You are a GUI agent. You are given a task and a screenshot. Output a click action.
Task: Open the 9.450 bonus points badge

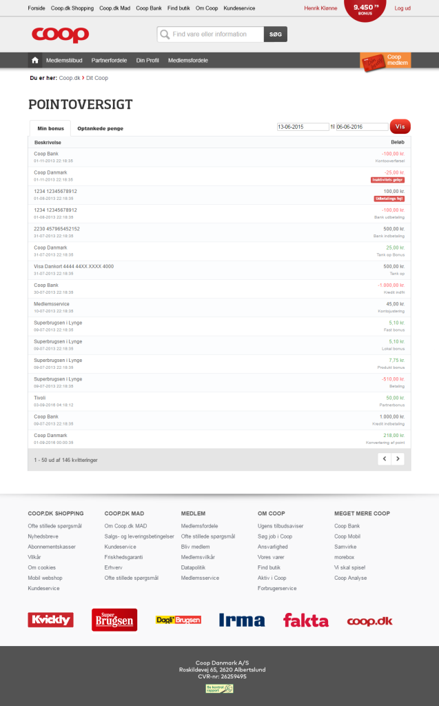[365, 9]
